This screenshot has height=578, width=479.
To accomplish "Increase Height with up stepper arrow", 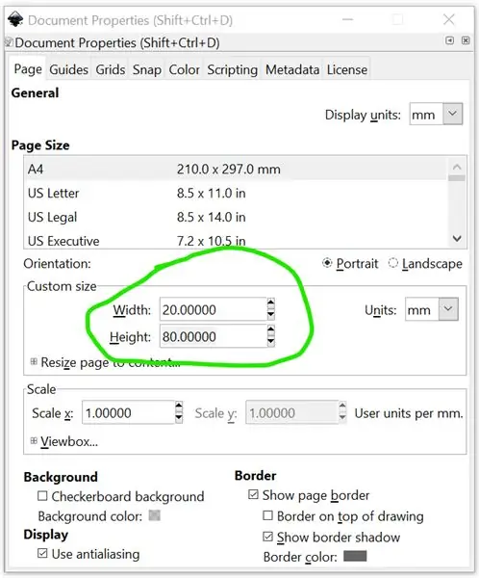I will point(271,330).
